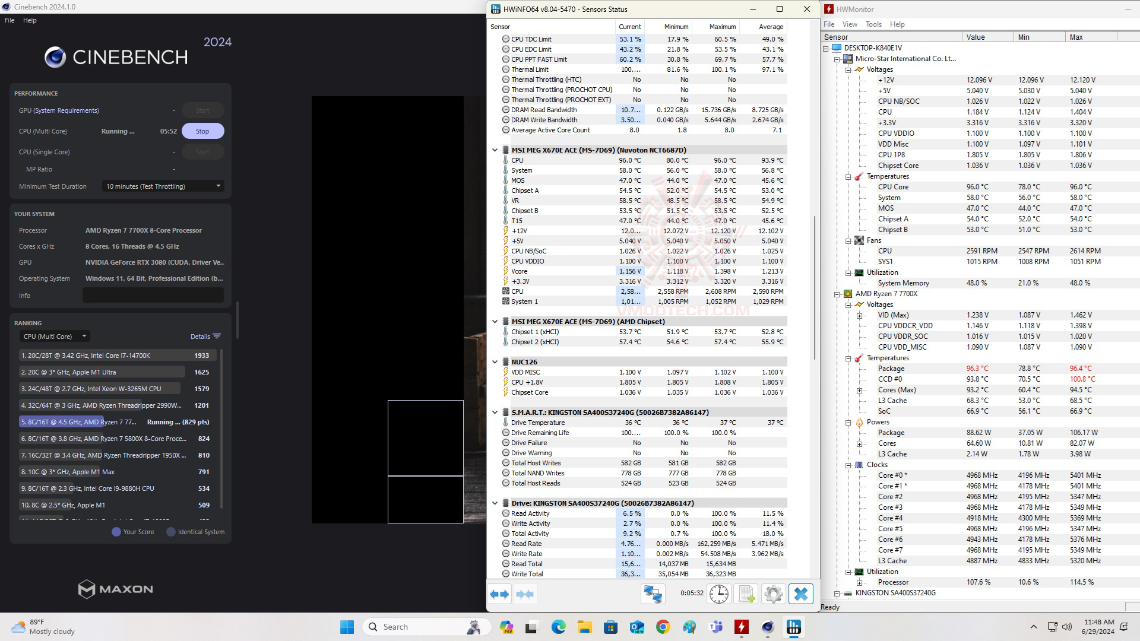
Task: Click the Cinebench Info input field
Action: click(x=153, y=296)
